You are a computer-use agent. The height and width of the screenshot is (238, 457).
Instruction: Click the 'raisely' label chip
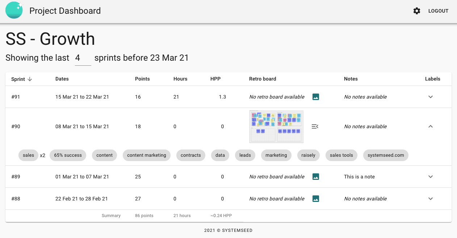[309, 155]
